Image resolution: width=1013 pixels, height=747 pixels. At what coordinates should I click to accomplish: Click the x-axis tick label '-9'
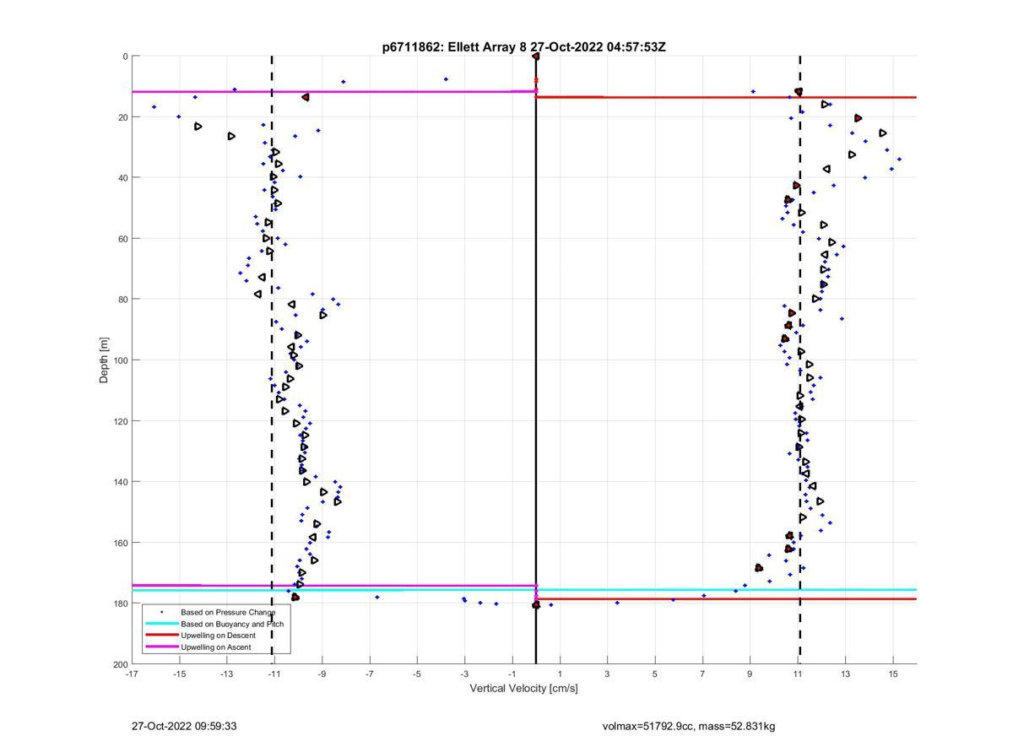[322, 674]
